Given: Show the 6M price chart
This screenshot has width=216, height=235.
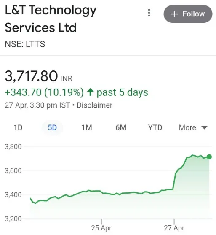Looking at the screenshot, I should [121, 128].
